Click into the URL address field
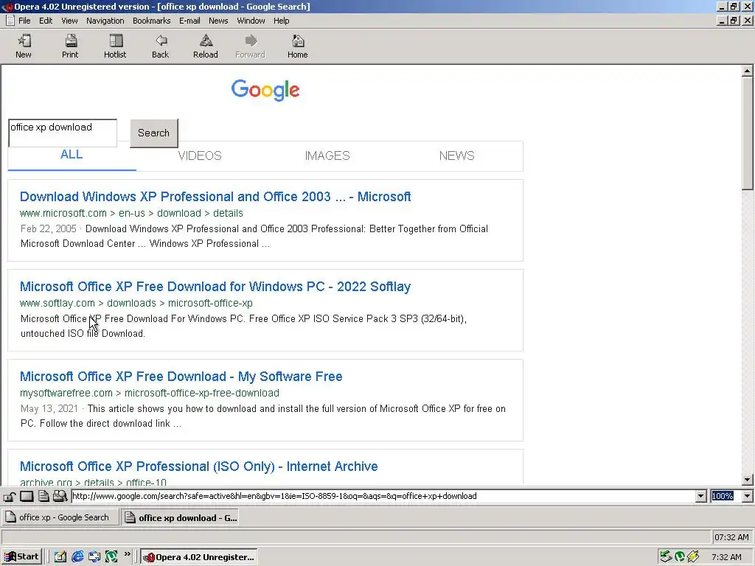755x566 pixels. (383, 496)
